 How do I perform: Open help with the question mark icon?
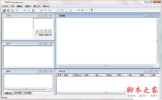92,10
